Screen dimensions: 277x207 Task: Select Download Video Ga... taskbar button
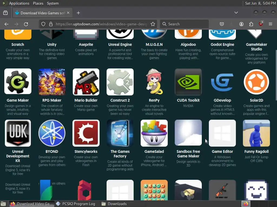(32, 204)
